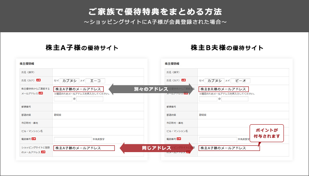This screenshot has height=176, width=309.
Task: Click the セイ field in B夫様's form
Action: [215, 81]
